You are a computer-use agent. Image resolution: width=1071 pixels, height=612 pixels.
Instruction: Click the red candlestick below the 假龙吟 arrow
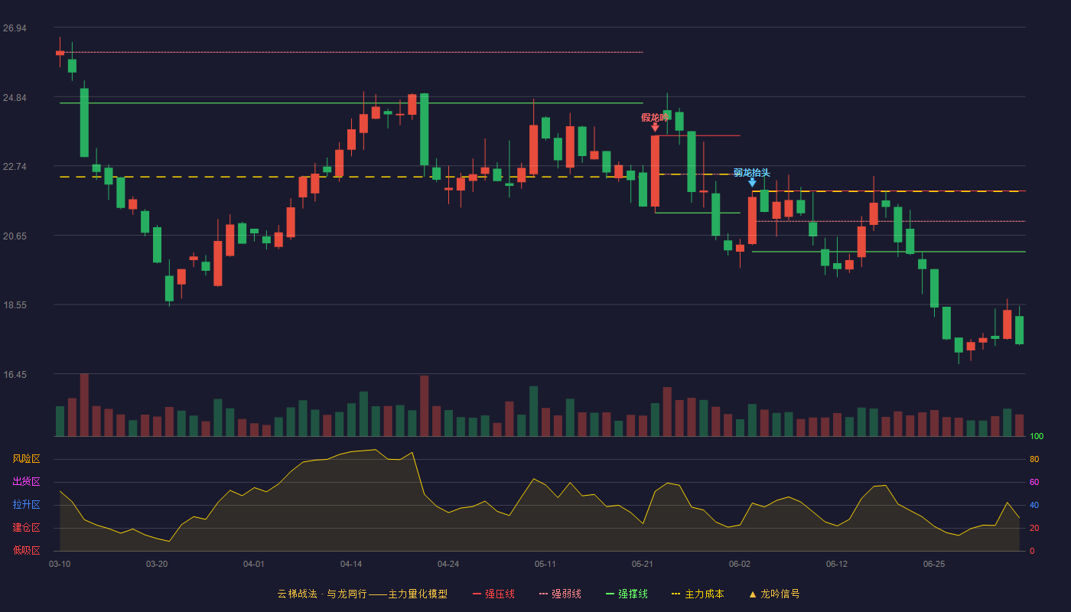[655, 171]
